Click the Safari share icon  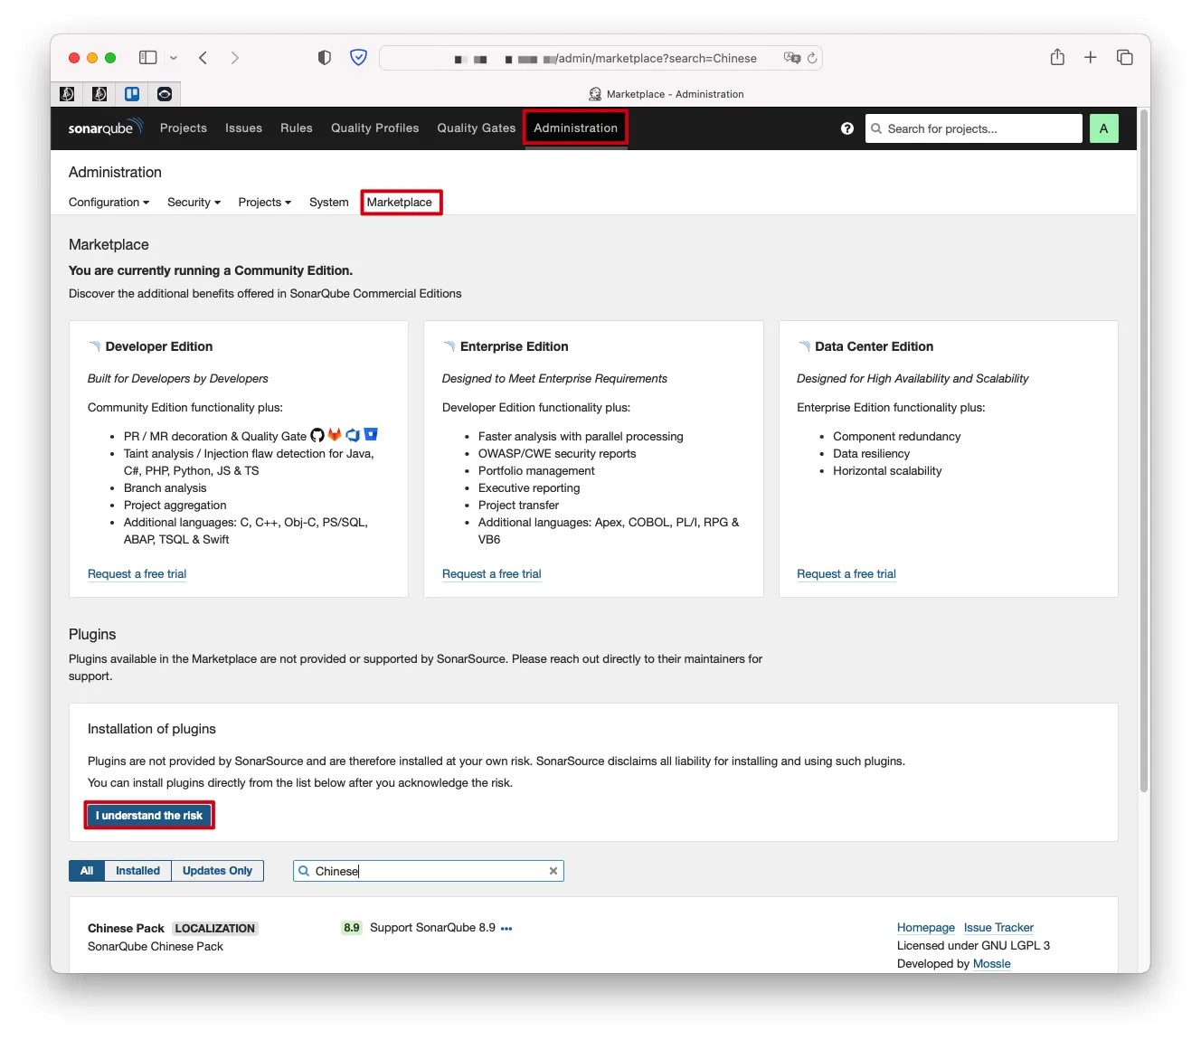pos(1057,58)
